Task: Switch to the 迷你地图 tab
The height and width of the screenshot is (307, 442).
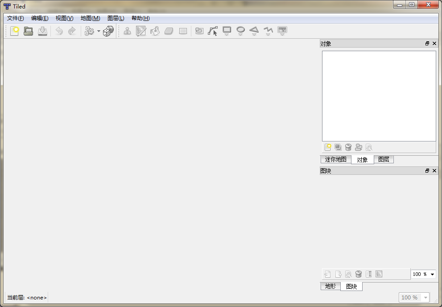Action: point(336,159)
